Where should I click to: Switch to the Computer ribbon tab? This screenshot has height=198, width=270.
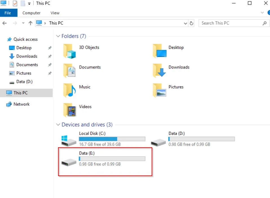(x=31, y=13)
